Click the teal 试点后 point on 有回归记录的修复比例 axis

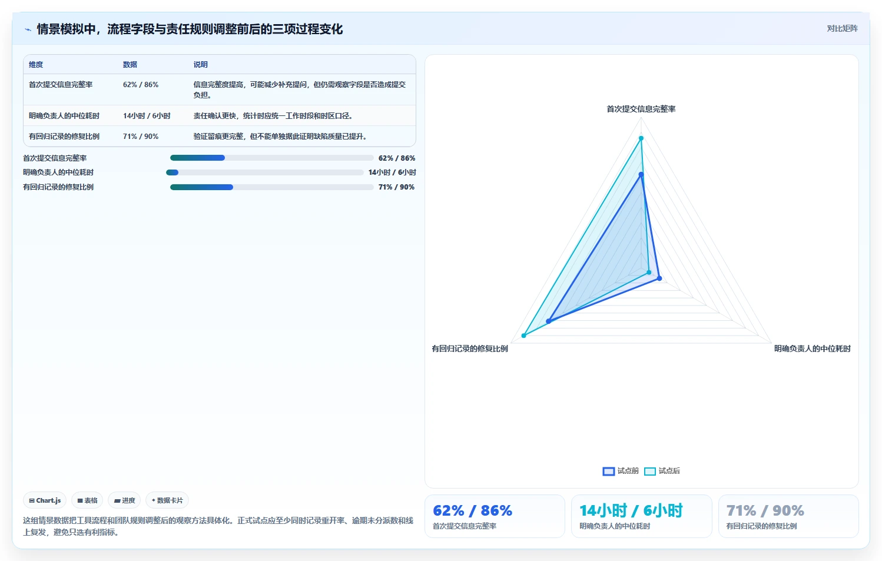pos(524,336)
